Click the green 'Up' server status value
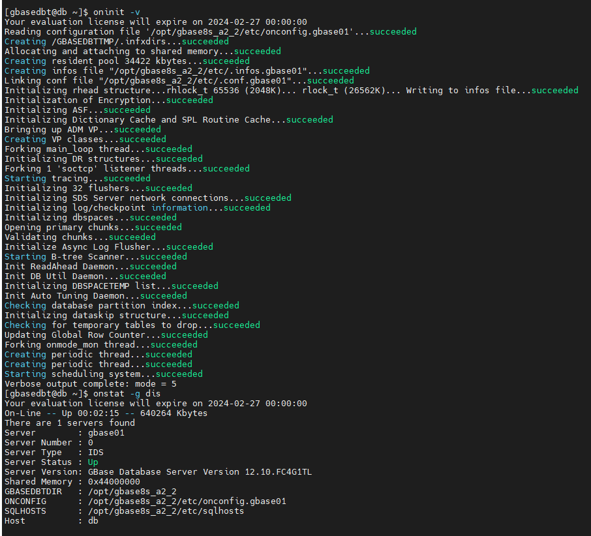 (93, 462)
